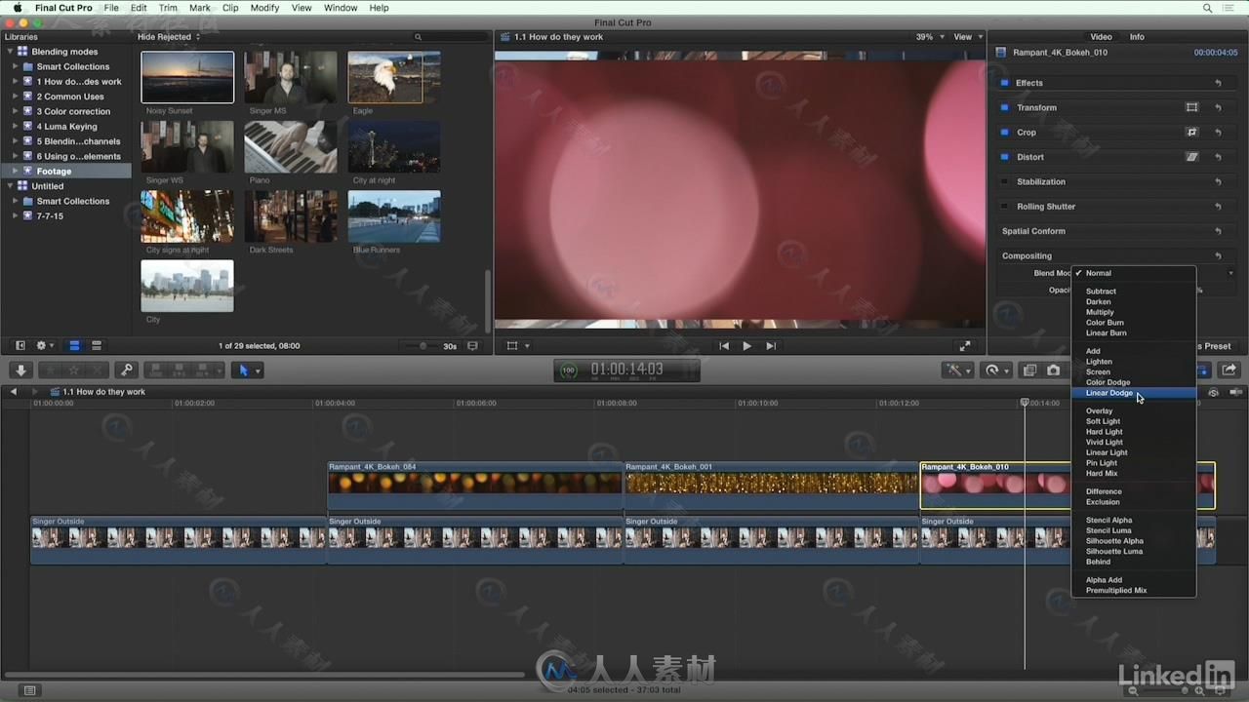
Task: Disable the Transform blue checkbox
Action: (1005, 107)
